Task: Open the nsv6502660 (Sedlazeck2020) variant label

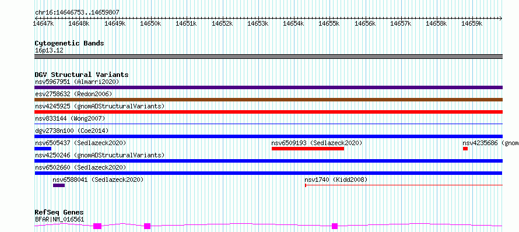Action: [x=80, y=167]
